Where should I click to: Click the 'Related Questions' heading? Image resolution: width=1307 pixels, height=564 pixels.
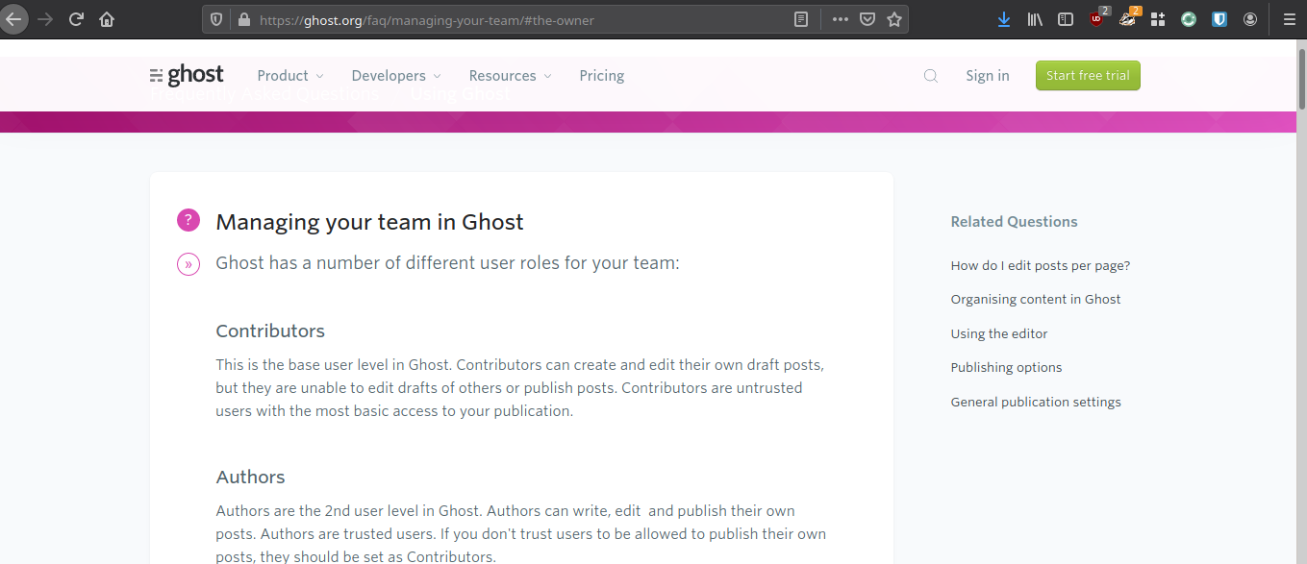click(x=1014, y=222)
